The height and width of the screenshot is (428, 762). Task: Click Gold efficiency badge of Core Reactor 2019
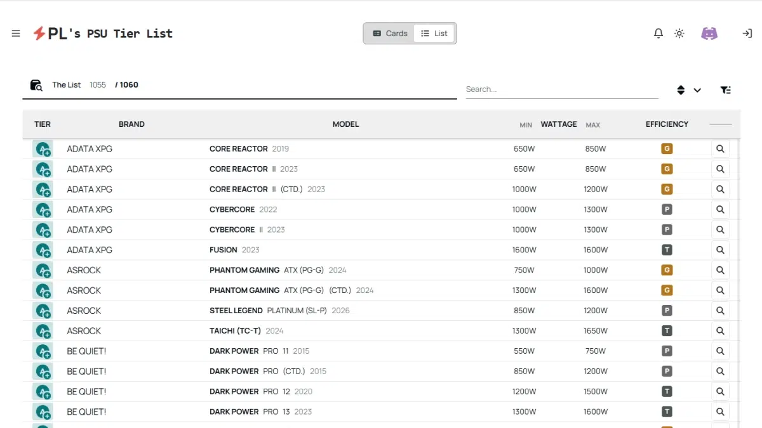(x=667, y=149)
